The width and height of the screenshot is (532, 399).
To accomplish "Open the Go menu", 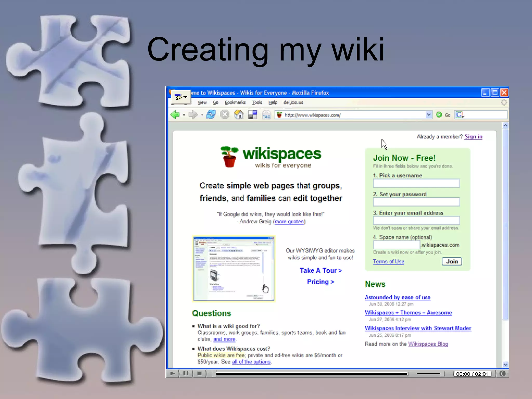I will pos(216,102).
